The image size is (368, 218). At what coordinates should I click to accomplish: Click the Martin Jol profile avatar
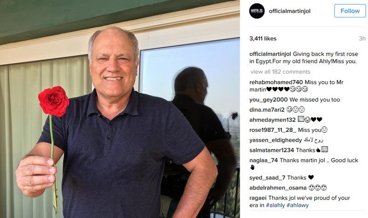tap(257, 11)
